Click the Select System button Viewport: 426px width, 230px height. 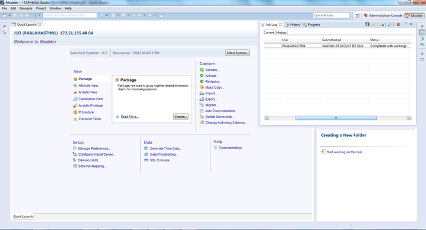(237, 53)
